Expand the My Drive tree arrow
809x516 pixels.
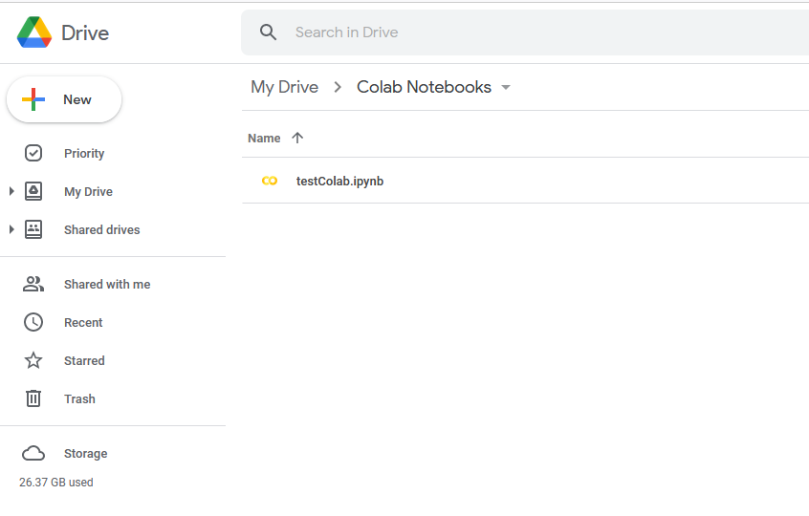pos(11,191)
